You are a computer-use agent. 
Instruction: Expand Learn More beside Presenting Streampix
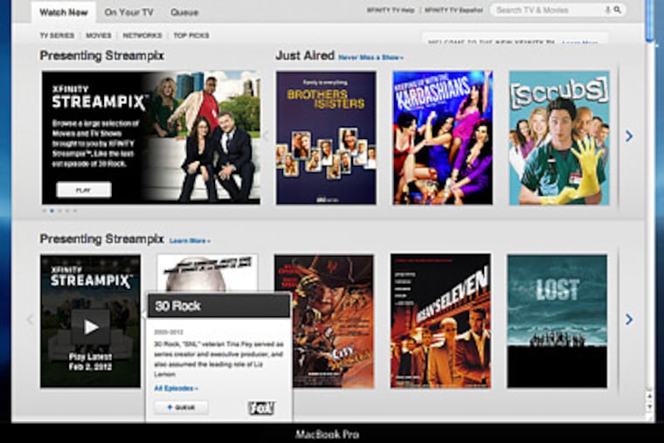(190, 240)
